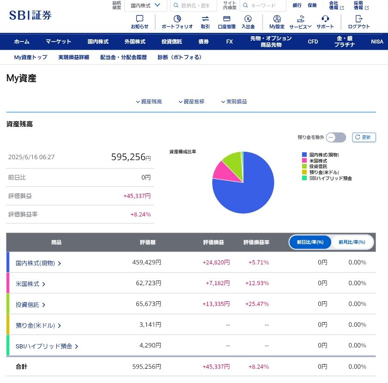The width and height of the screenshot is (388, 383).
Task: Open the NISA navigation menu
Action: click(x=377, y=42)
